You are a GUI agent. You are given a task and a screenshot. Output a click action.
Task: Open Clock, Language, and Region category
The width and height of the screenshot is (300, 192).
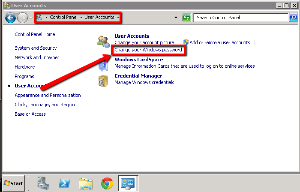tap(45, 105)
